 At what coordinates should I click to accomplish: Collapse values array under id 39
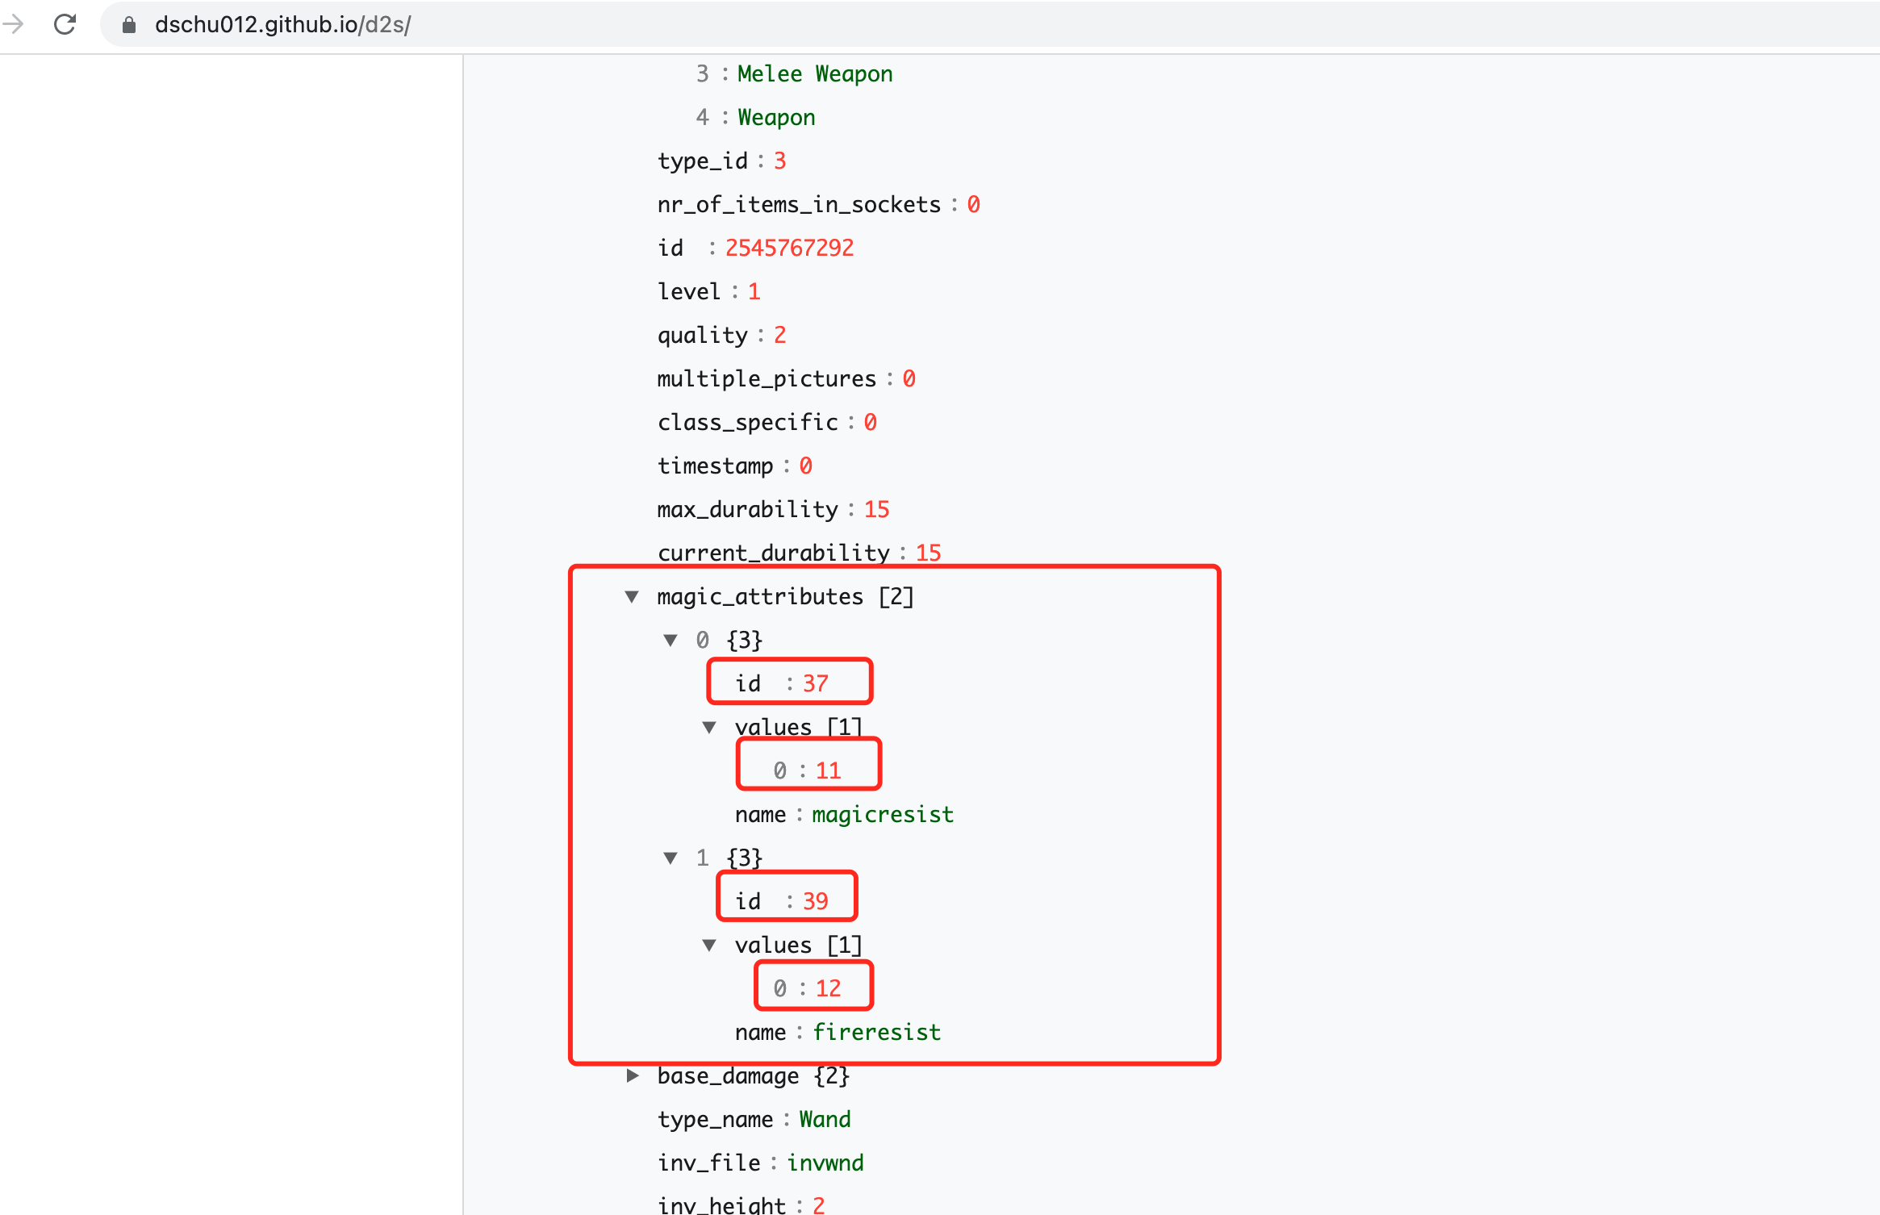709,946
